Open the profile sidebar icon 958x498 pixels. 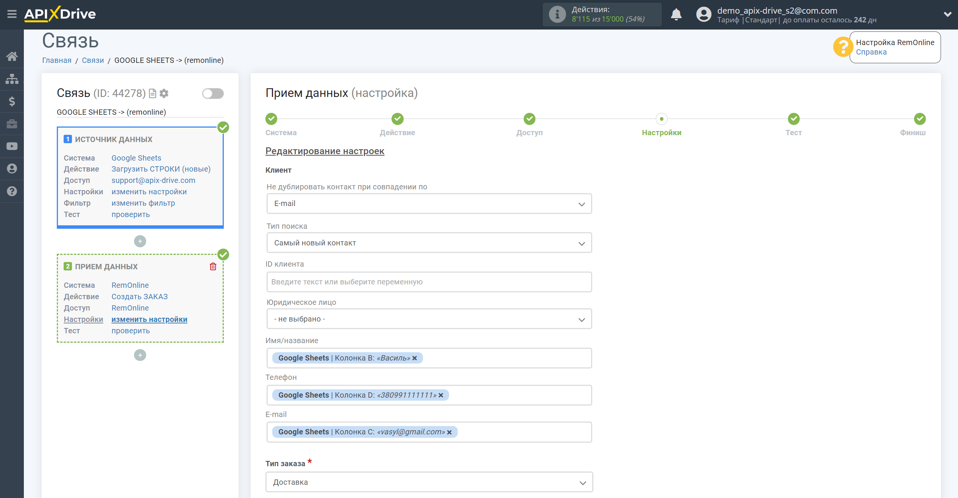point(12,169)
